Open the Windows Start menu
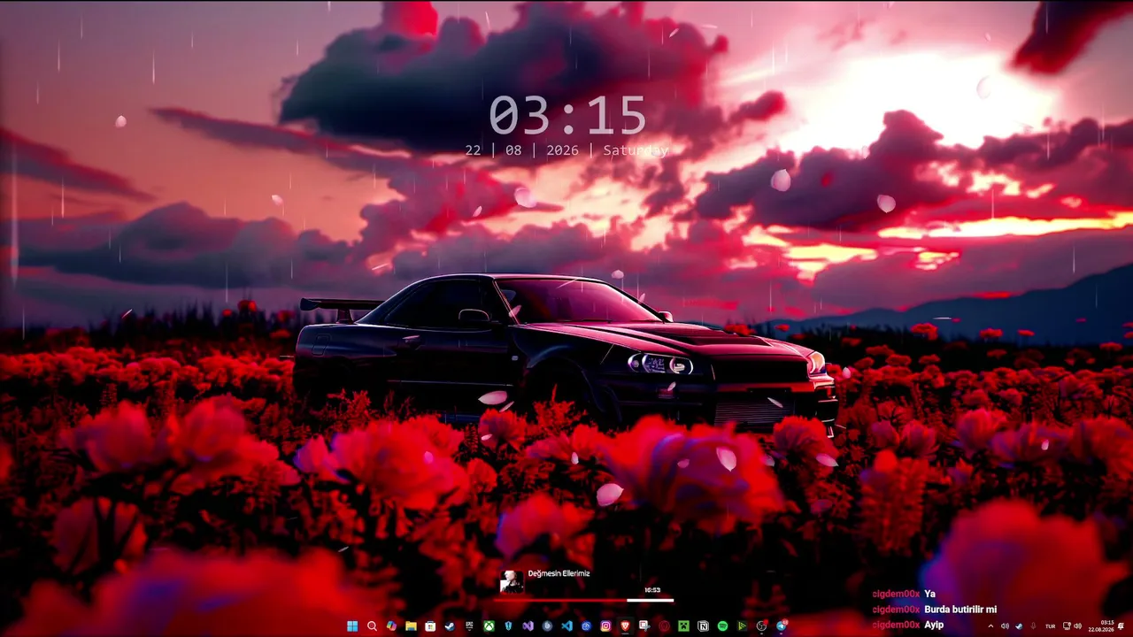Viewport: 1133px width, 637px height. (x=352, y=626)
